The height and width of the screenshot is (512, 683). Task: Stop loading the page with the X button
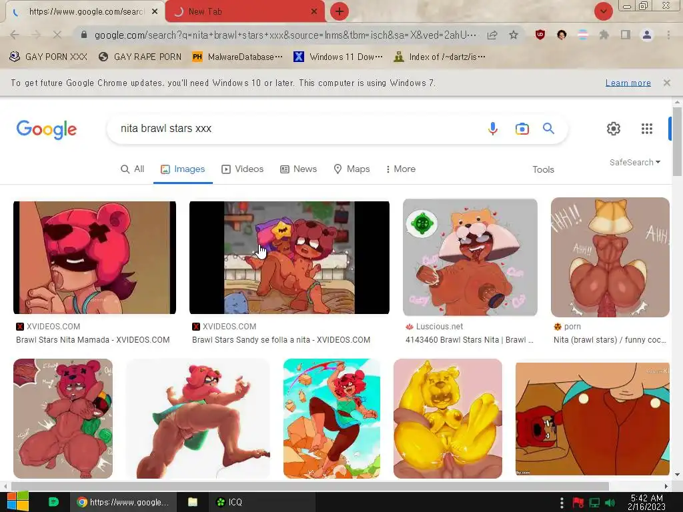click(57, 35)
